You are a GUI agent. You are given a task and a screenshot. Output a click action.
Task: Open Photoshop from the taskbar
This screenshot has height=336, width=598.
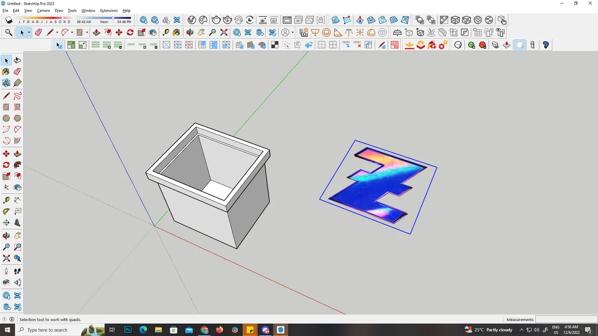(x=128, y=330)
